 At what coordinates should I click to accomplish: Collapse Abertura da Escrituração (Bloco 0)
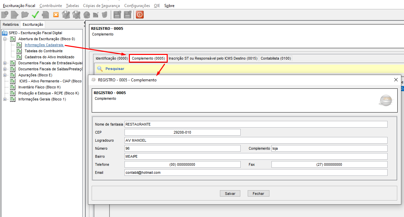click(x=5, y=39)
